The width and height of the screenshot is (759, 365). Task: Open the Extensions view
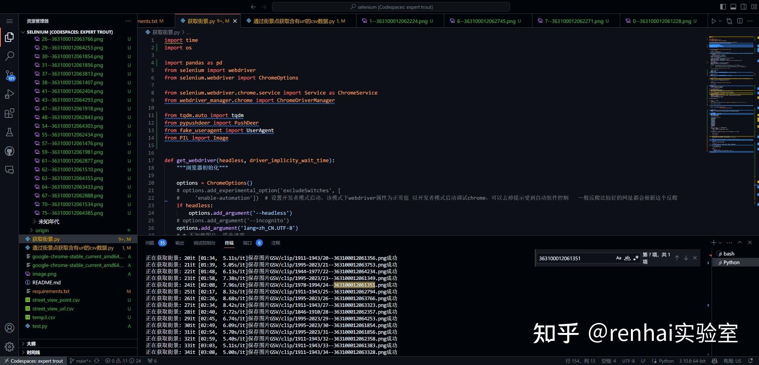pyautogui.click(x=9, y=113)
